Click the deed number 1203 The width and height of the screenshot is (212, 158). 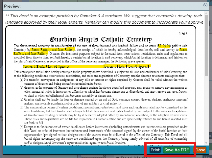pyautogui.click(x=183, y=34)
